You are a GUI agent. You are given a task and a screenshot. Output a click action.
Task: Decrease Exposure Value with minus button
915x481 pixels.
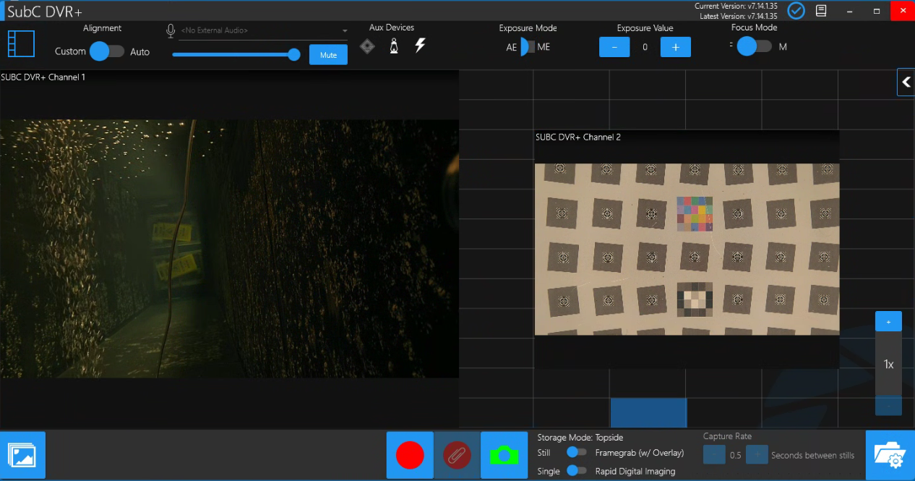point(614,47)
